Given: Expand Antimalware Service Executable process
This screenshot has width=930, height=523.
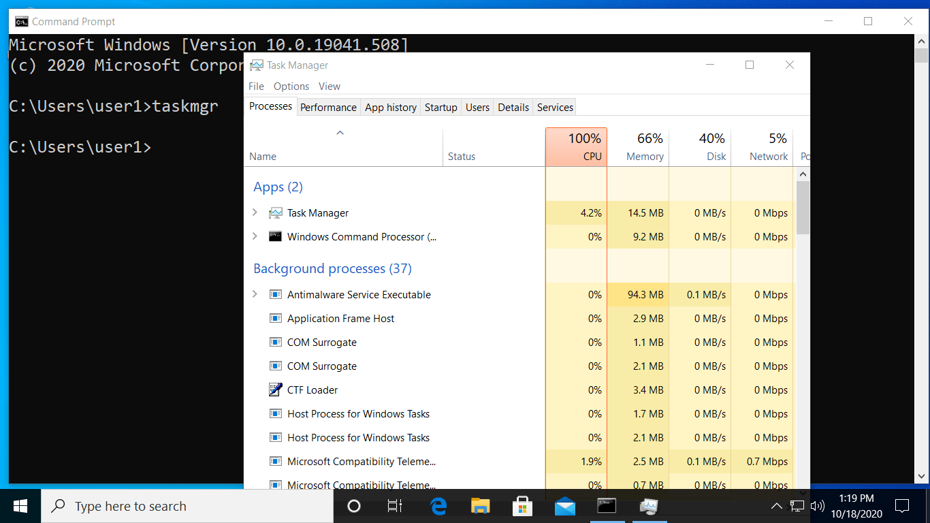Looking at the screenshot, I should pos(255,294).
